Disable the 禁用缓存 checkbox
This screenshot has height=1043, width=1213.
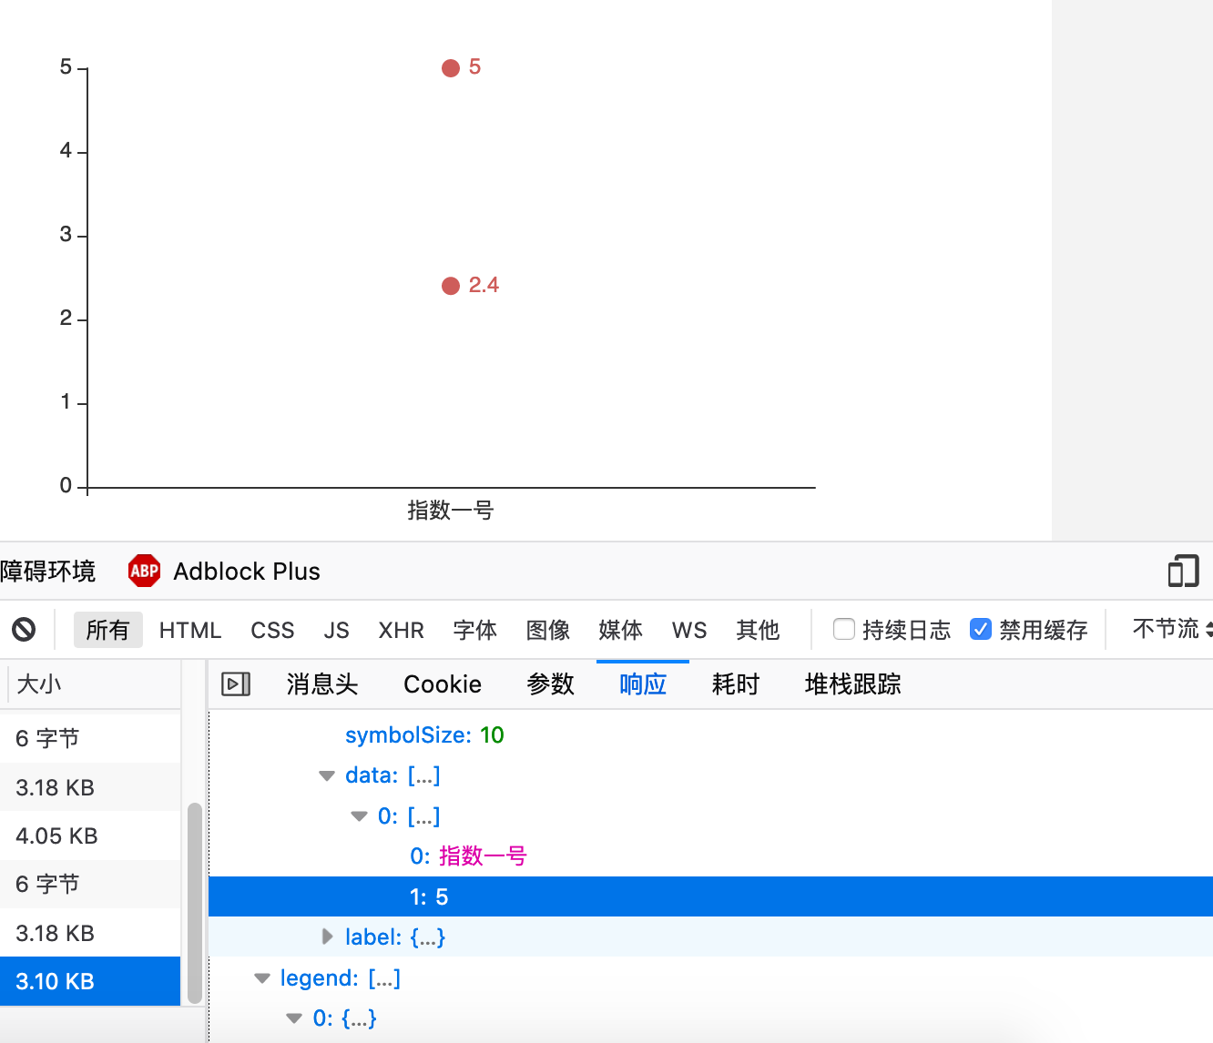[981, 628]
